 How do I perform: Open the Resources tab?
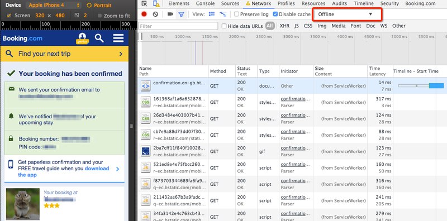pyautogui.click(x=313, y=4)
